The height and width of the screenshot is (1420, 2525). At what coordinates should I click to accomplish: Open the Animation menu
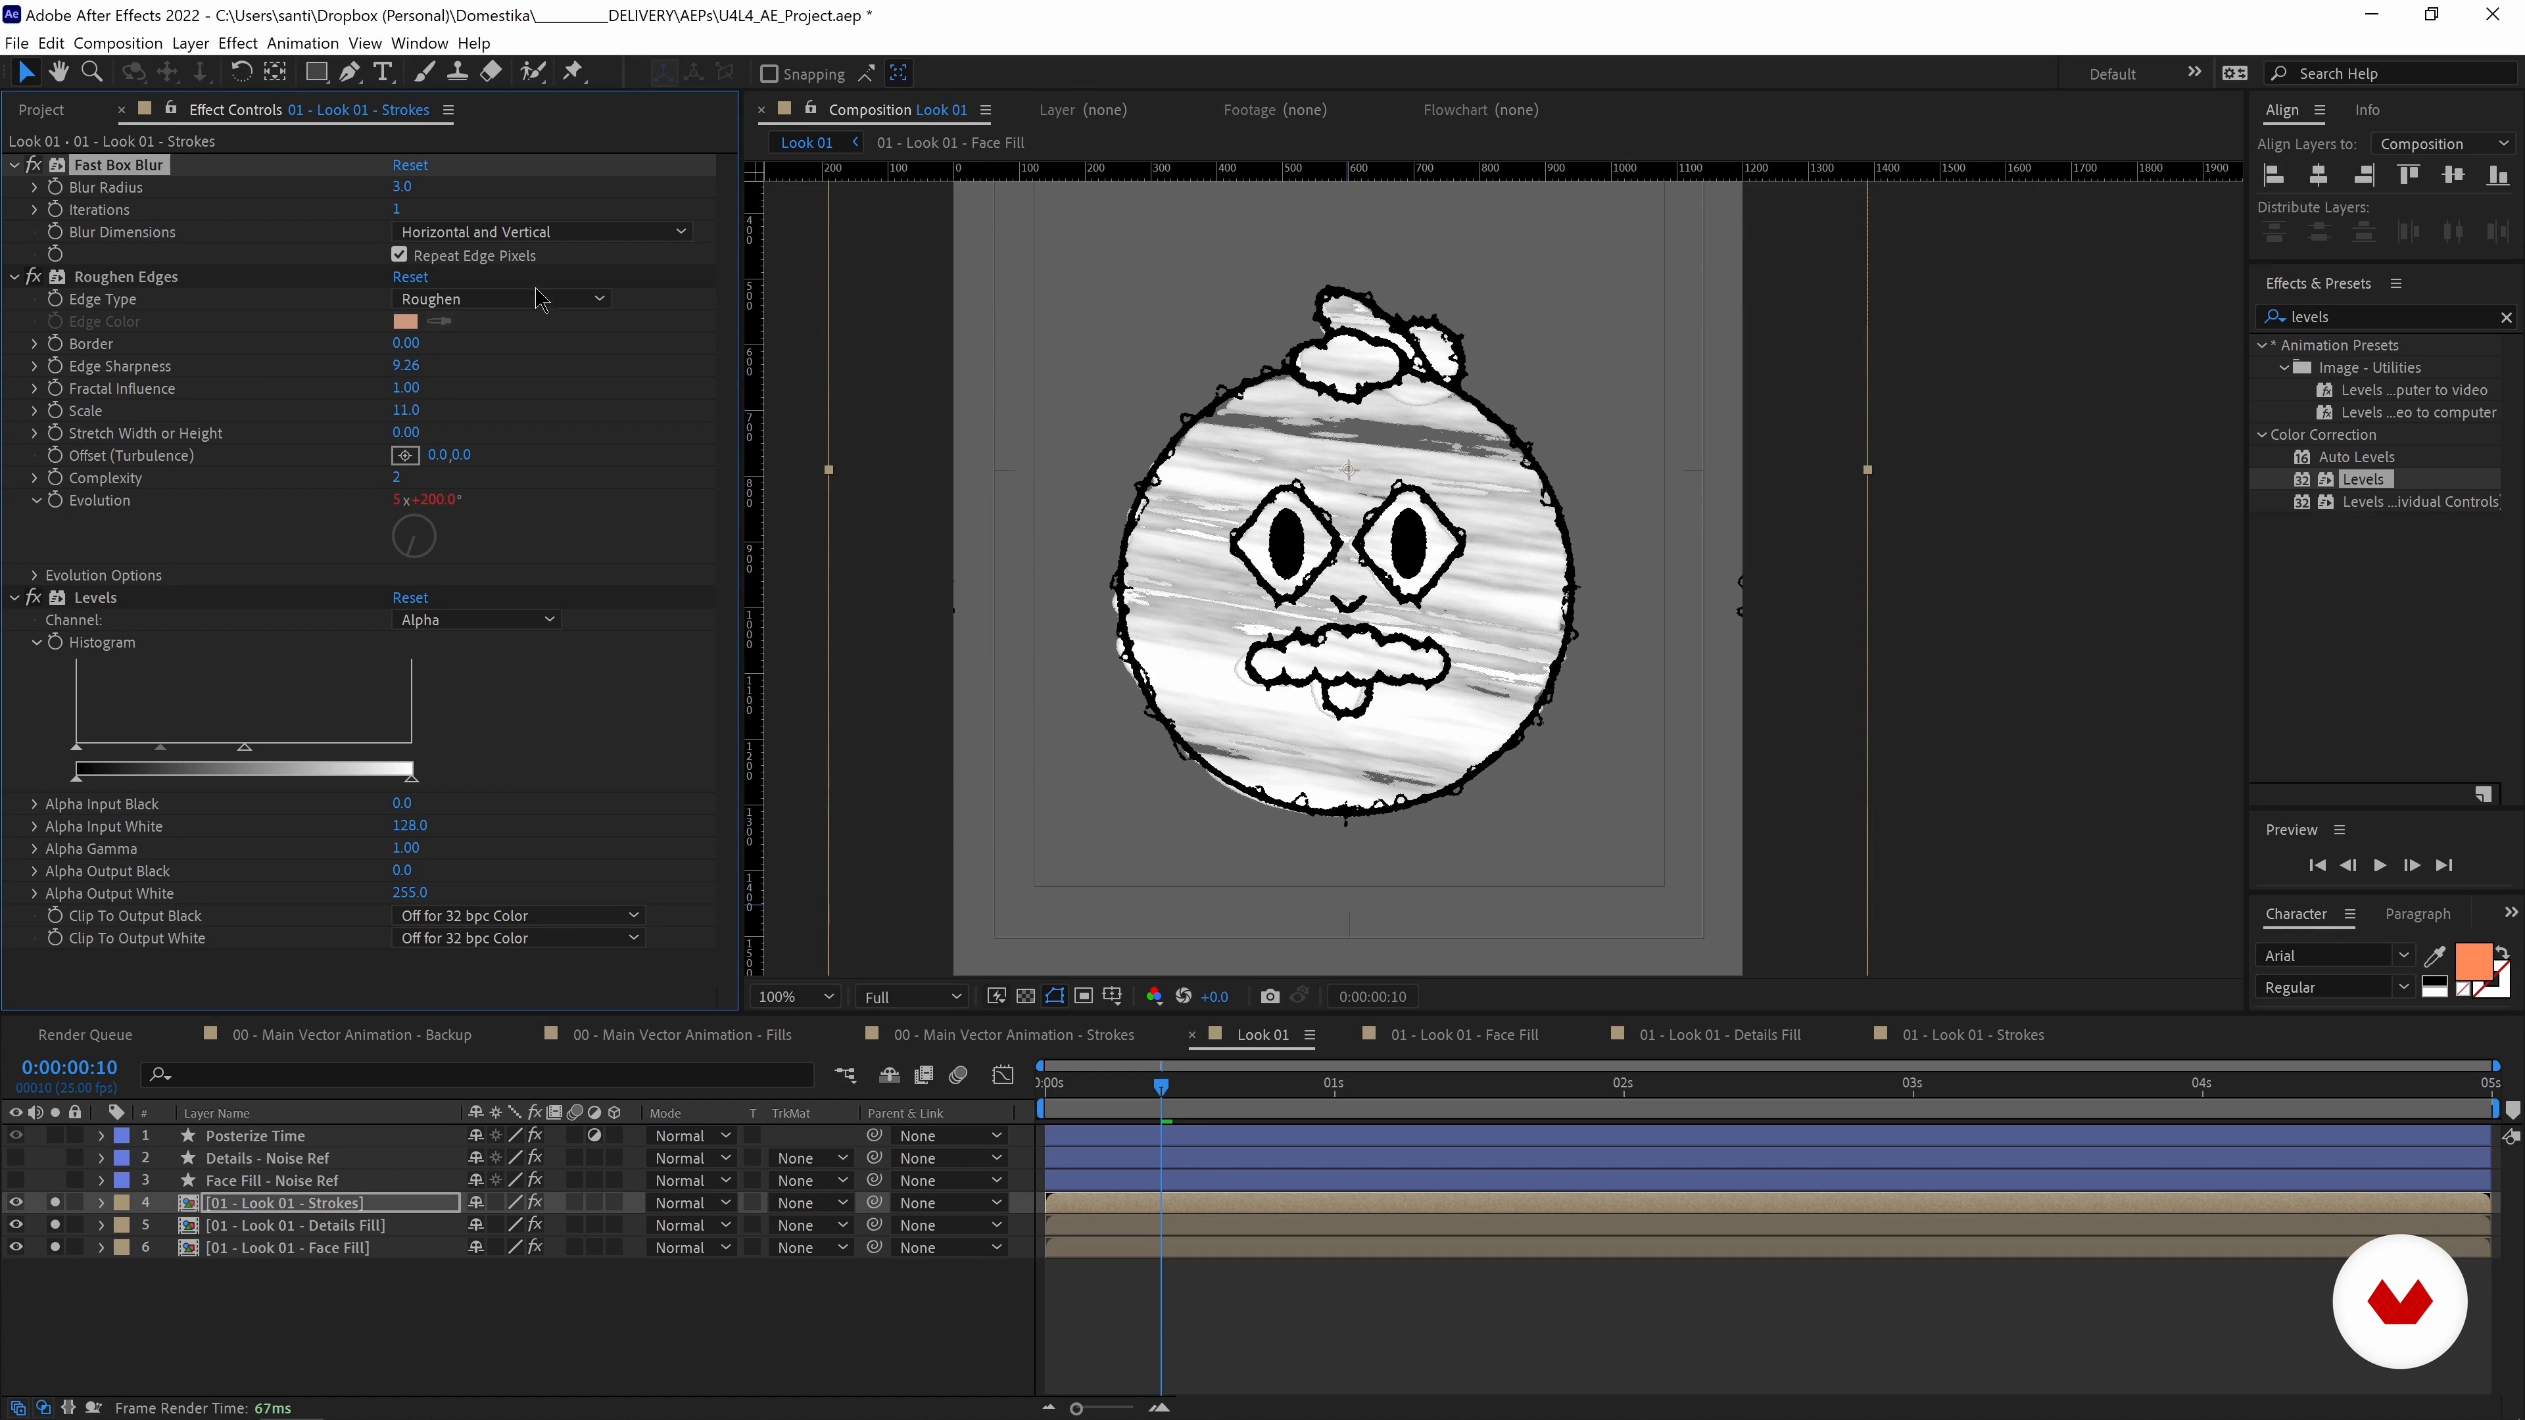303,43
